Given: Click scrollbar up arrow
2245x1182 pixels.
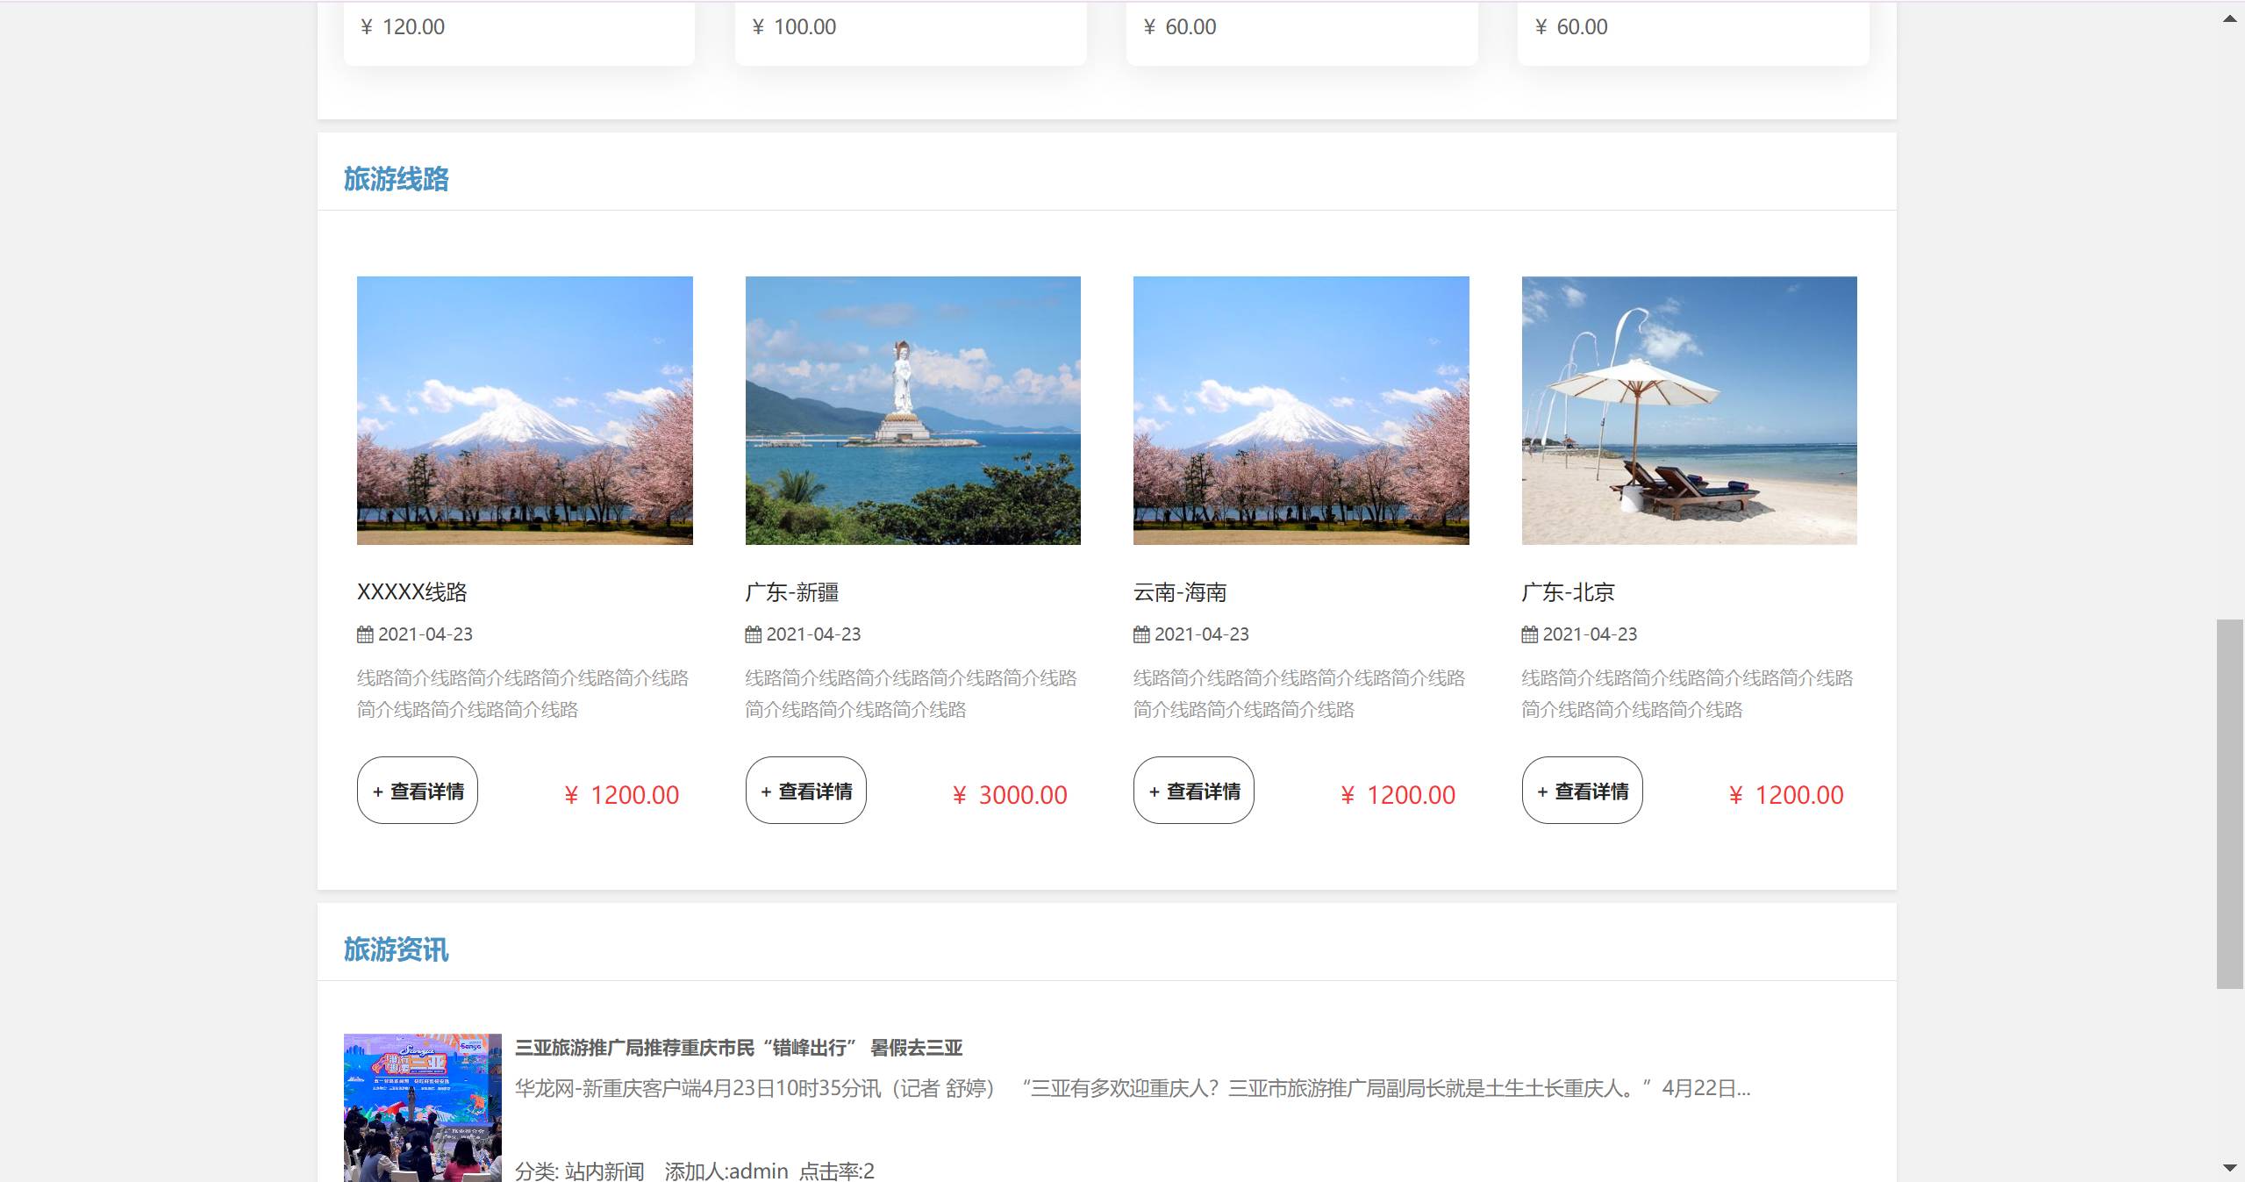Looking at the screenshot, I should [x=2229, y=18].
